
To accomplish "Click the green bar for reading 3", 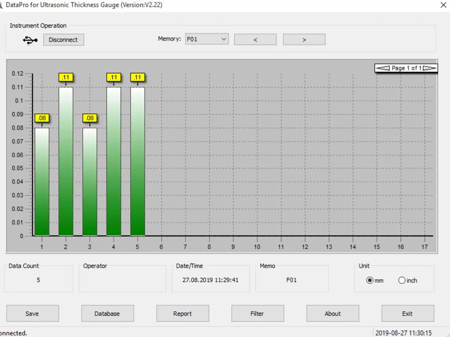I will click(90, 182).
